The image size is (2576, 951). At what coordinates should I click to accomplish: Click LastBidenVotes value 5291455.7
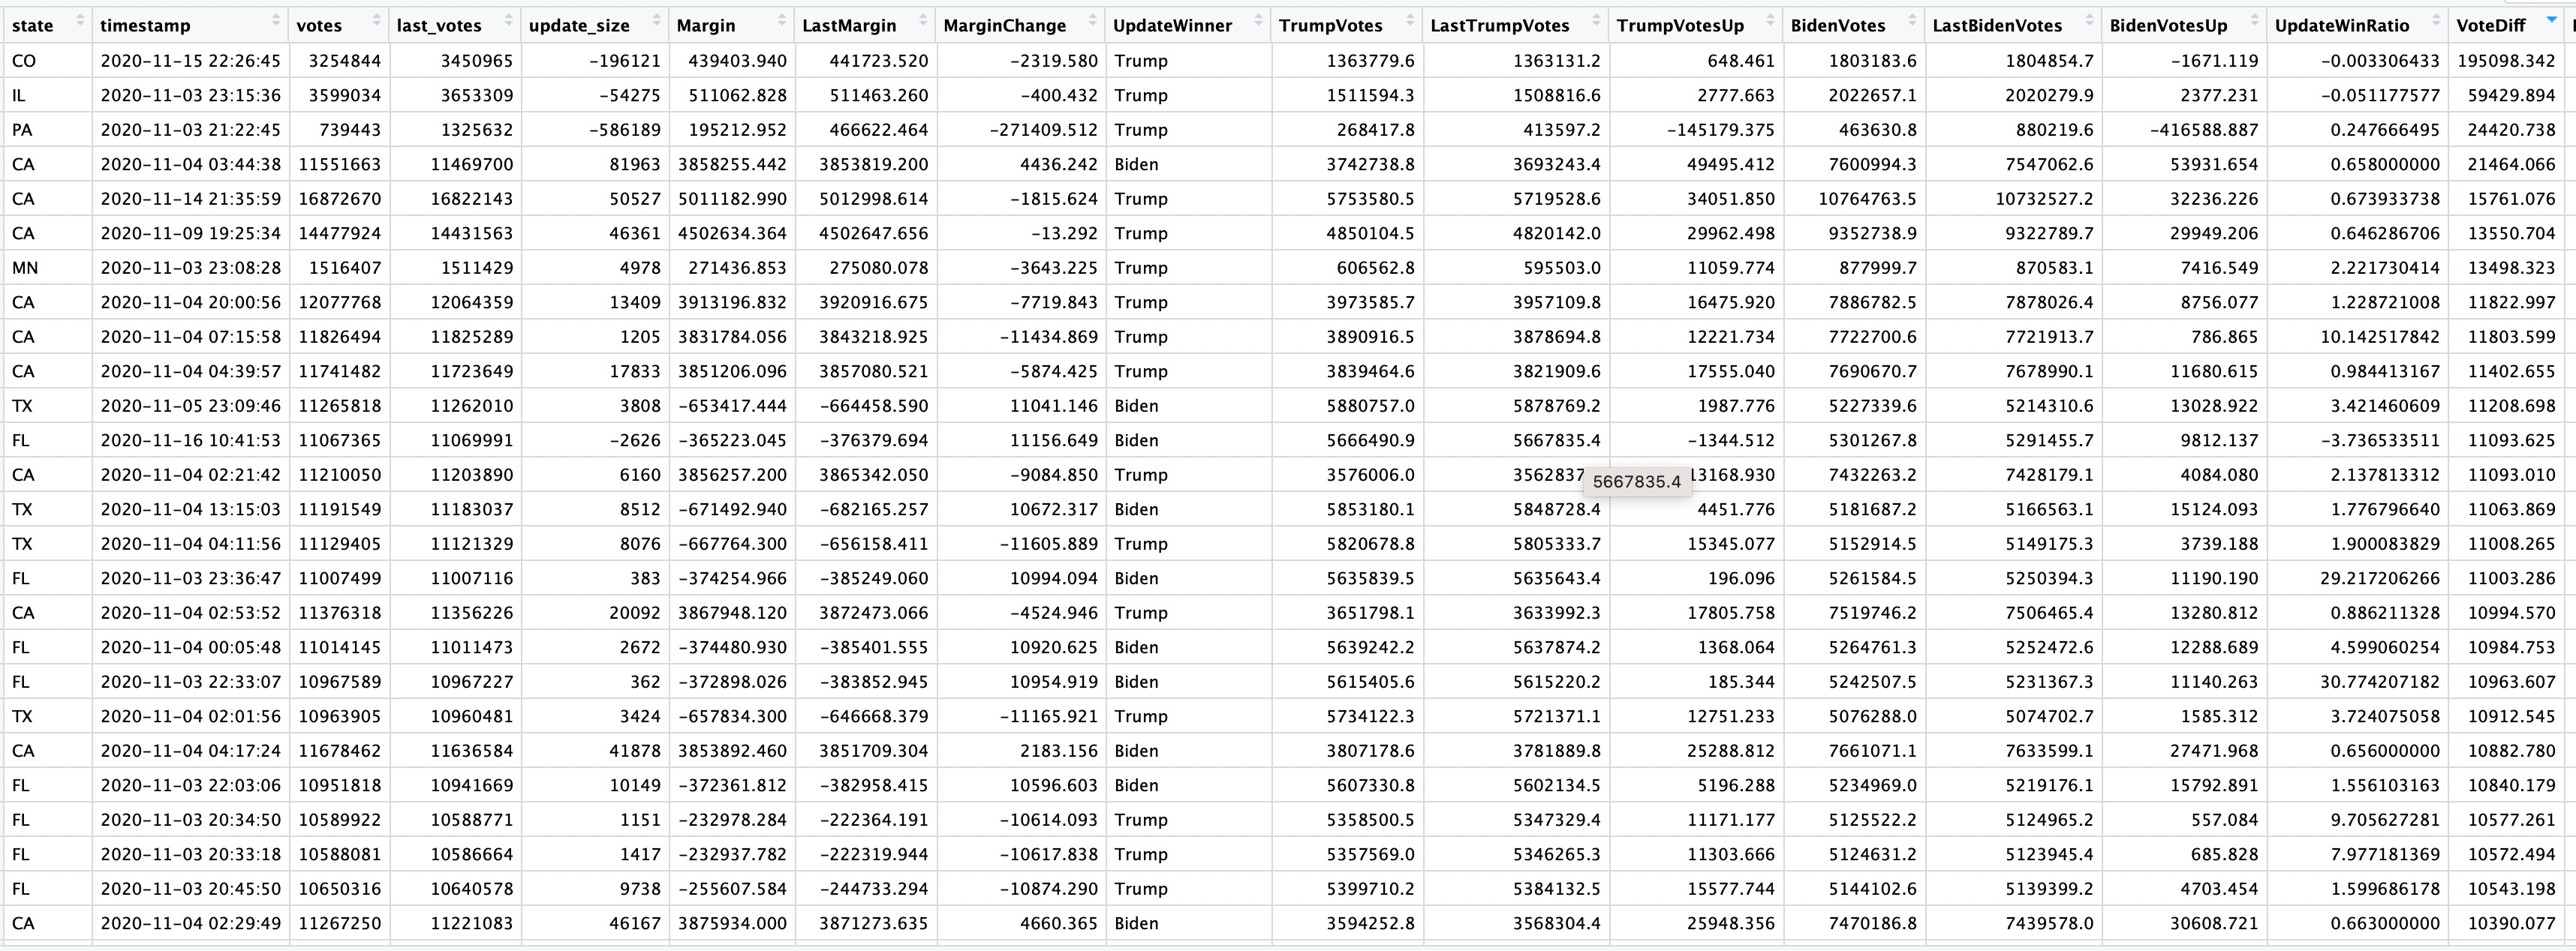pyautogui.click(x=2049, y=440)
